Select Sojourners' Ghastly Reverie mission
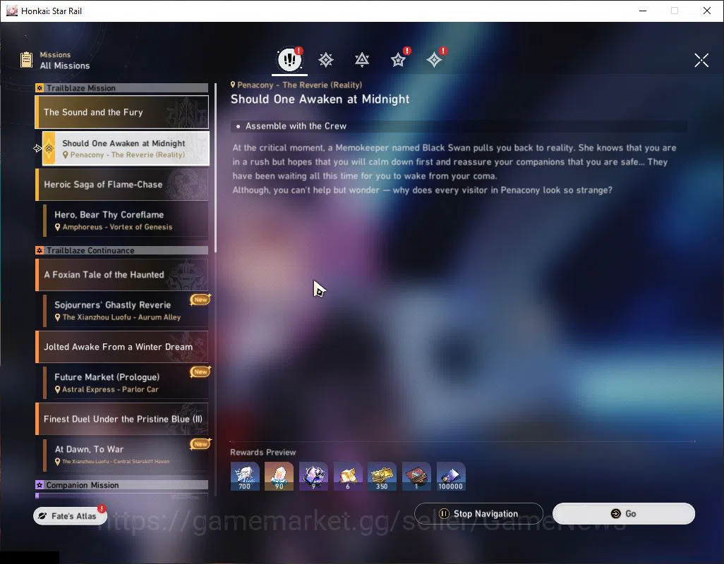724x564 pixels. 126,311
